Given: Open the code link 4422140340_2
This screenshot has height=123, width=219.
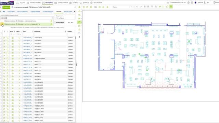Looking at the screenshot, I should (28, 38).
